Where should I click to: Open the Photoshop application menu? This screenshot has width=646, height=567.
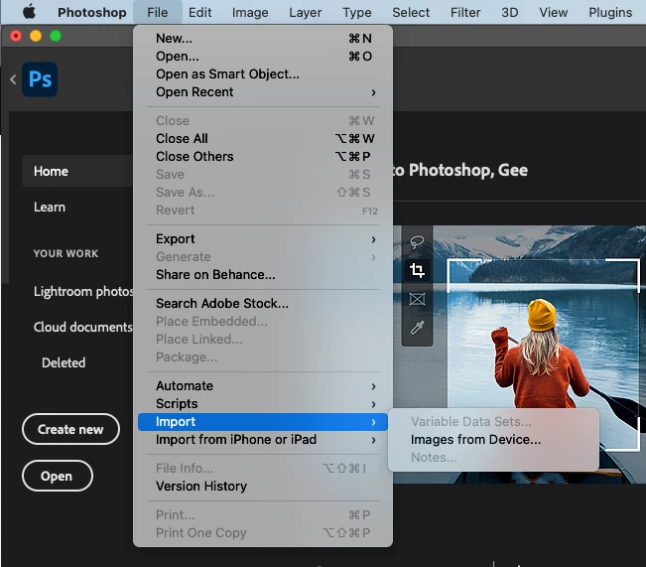pos(92,12)
